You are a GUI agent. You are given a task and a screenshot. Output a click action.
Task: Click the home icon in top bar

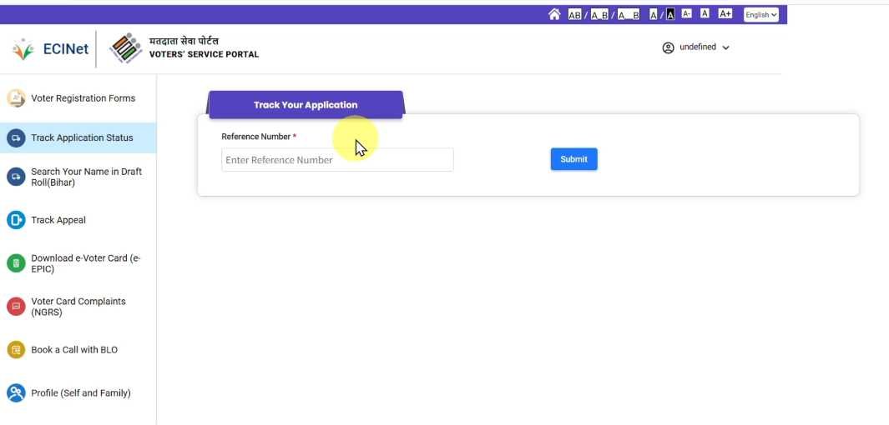(554, 14)
